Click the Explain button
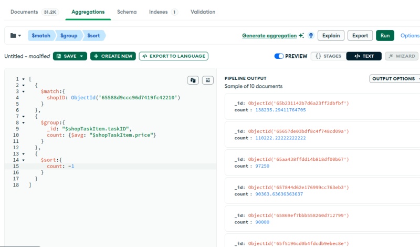Image resolution: width=420 pixels, height=247 pixels. pyautogui.click(x=331, y=36)
